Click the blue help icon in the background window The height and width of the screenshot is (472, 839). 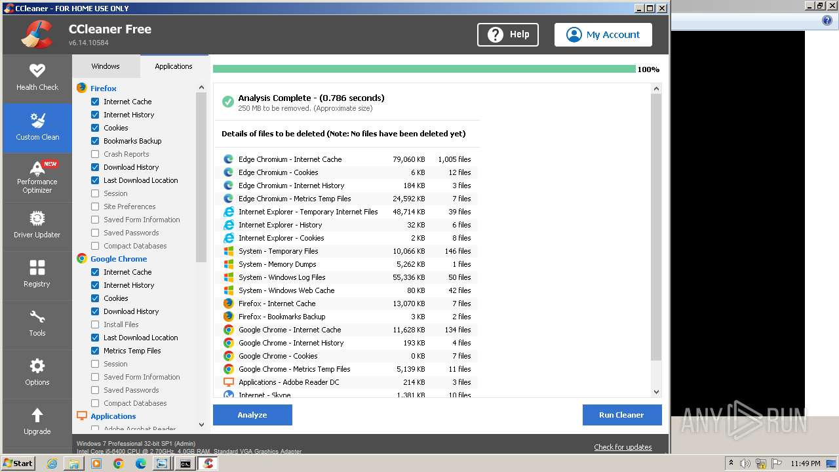(827, 21)
